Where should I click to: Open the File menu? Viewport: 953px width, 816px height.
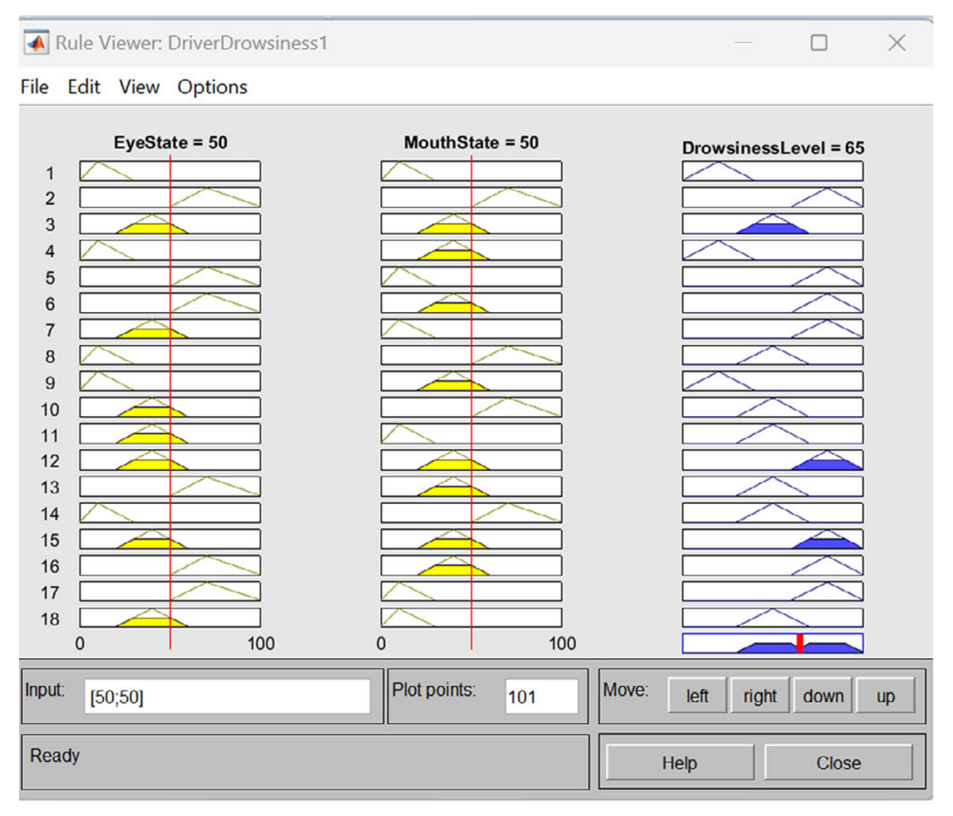click(x=34, y=87)
